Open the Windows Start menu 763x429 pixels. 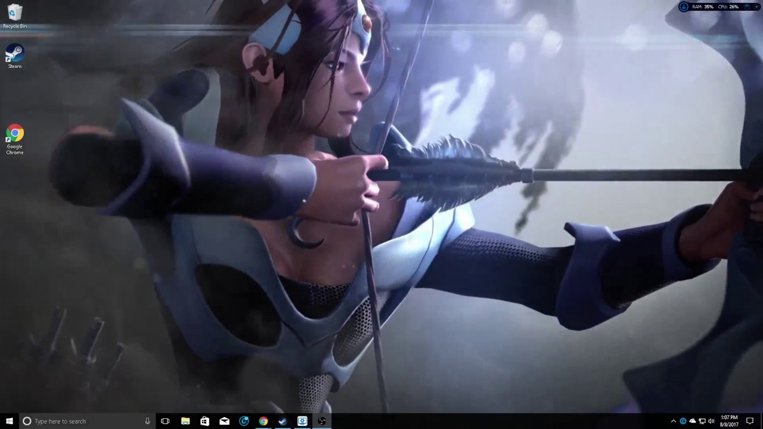click(10, 421)
